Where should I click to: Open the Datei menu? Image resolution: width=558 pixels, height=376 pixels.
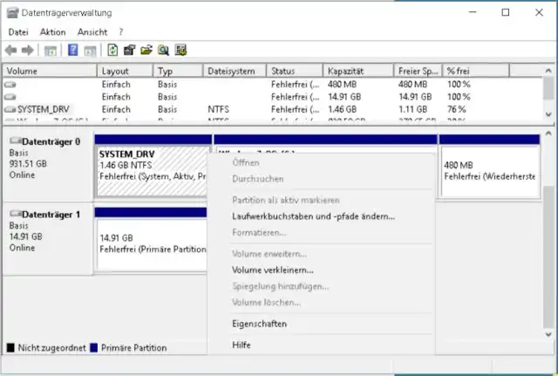point(18,31)
